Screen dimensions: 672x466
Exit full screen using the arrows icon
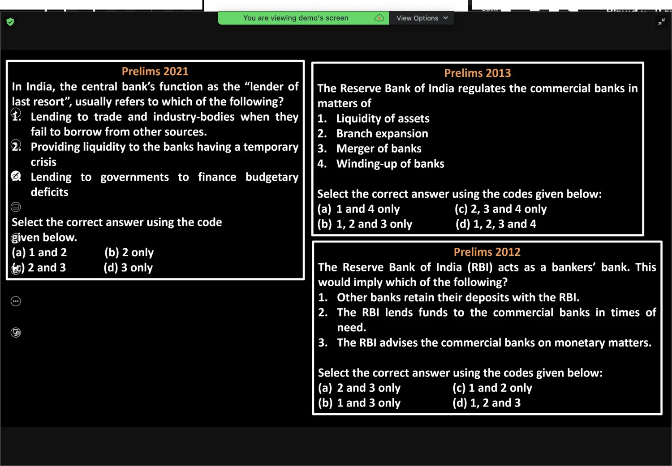[662, 21]
